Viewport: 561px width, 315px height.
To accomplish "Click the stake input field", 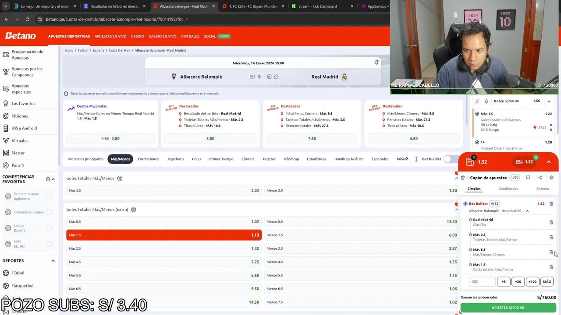I will click(x=482, y=282).
